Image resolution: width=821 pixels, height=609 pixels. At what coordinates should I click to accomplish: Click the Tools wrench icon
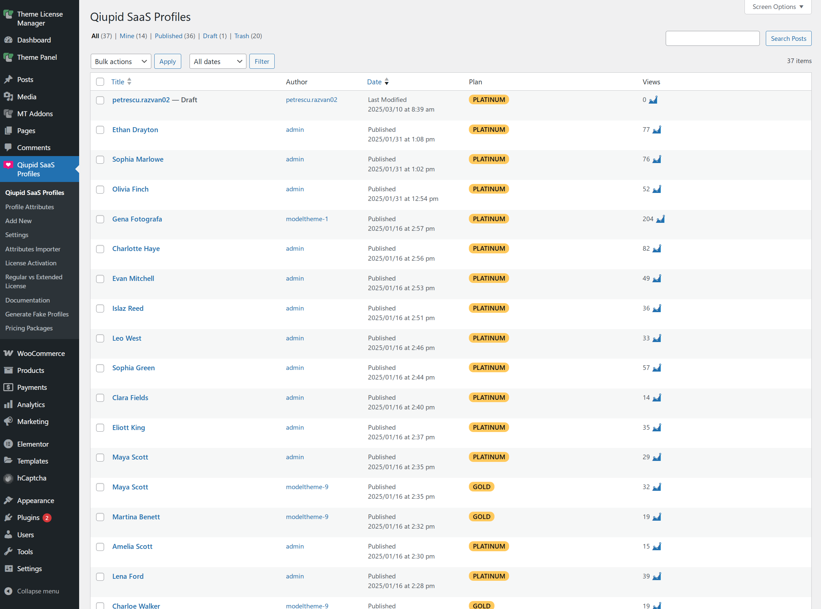coord(8,552)
